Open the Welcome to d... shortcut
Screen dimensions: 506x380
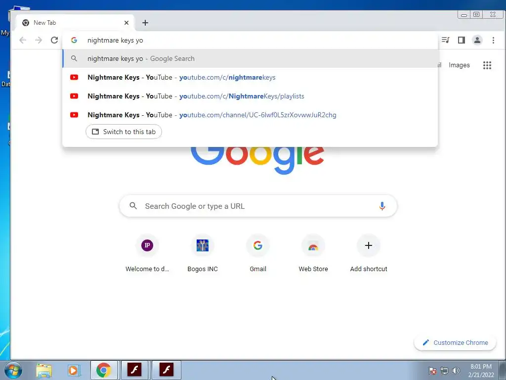147,254
